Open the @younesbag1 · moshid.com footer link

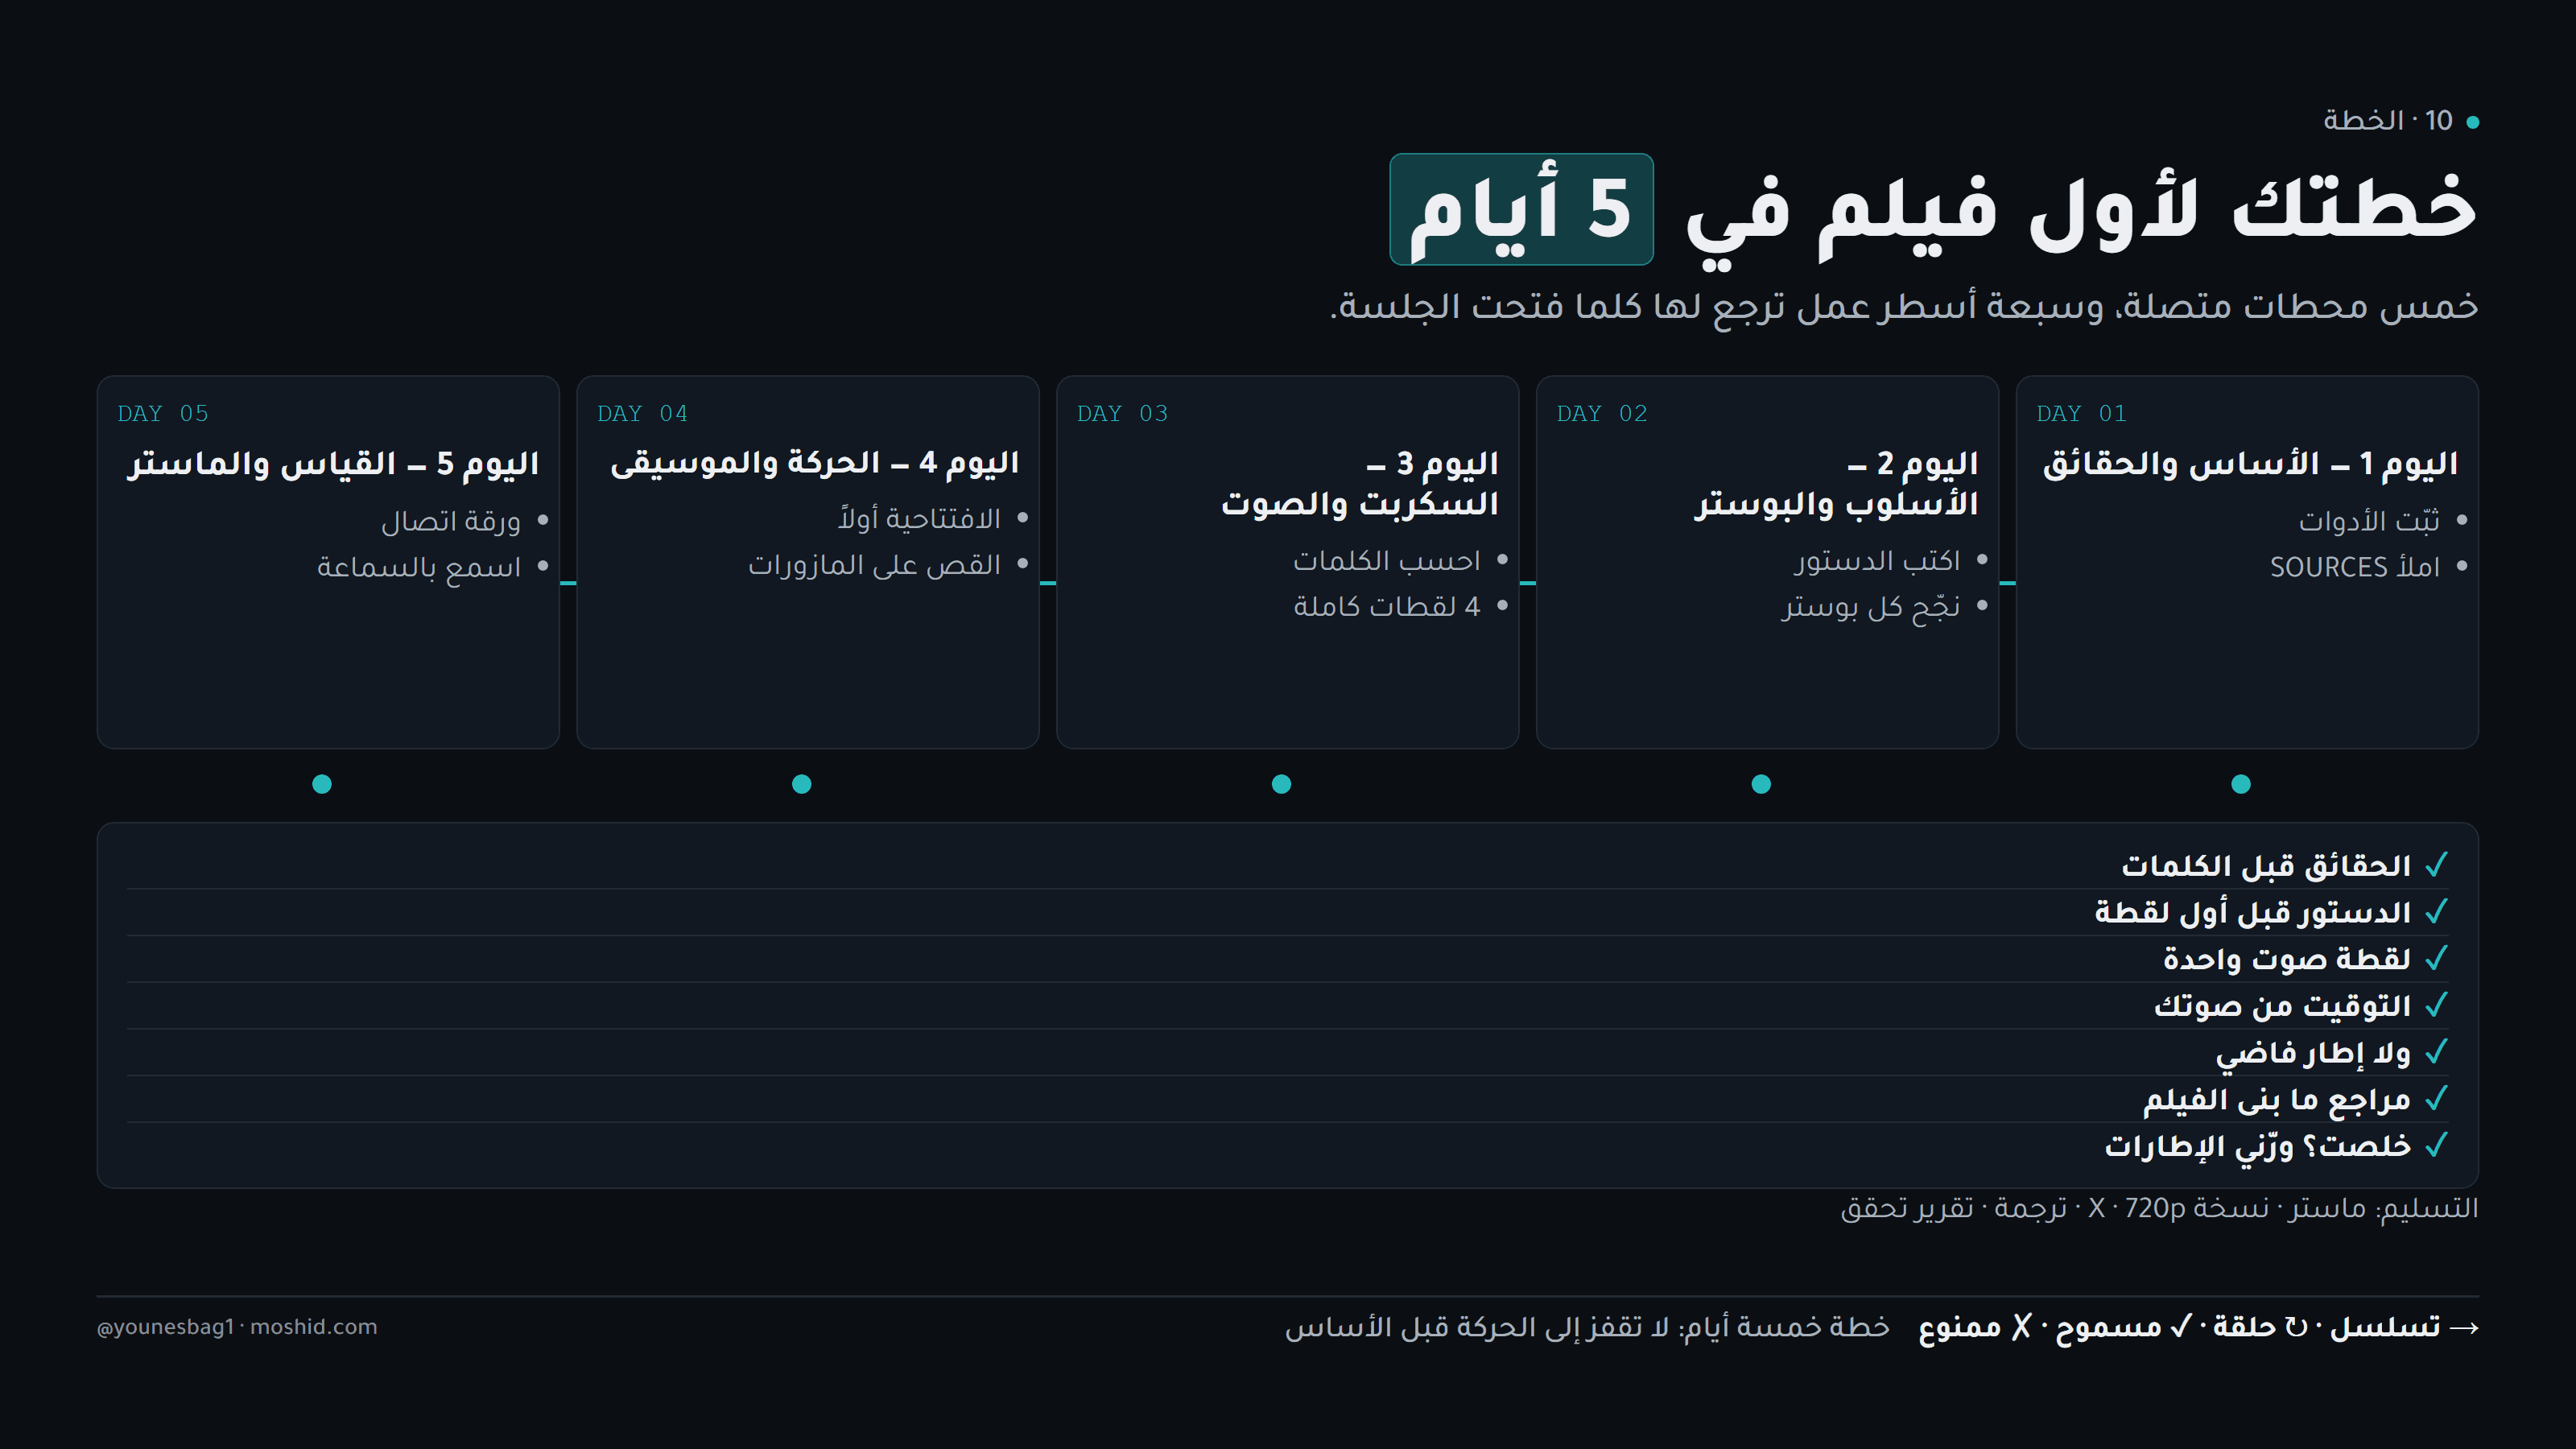(237, 1327)
